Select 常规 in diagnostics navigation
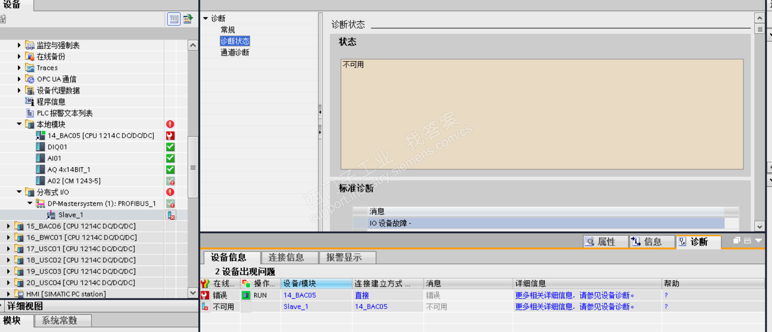This screenshot has height=332, width=772. (x=228, y=30)
